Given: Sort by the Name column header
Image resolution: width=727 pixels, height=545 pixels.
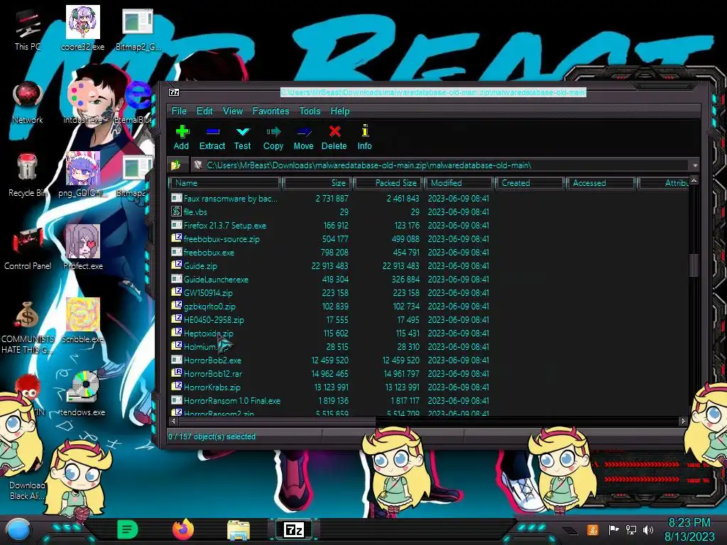Looking at the screenshot, I should point(225,183).
